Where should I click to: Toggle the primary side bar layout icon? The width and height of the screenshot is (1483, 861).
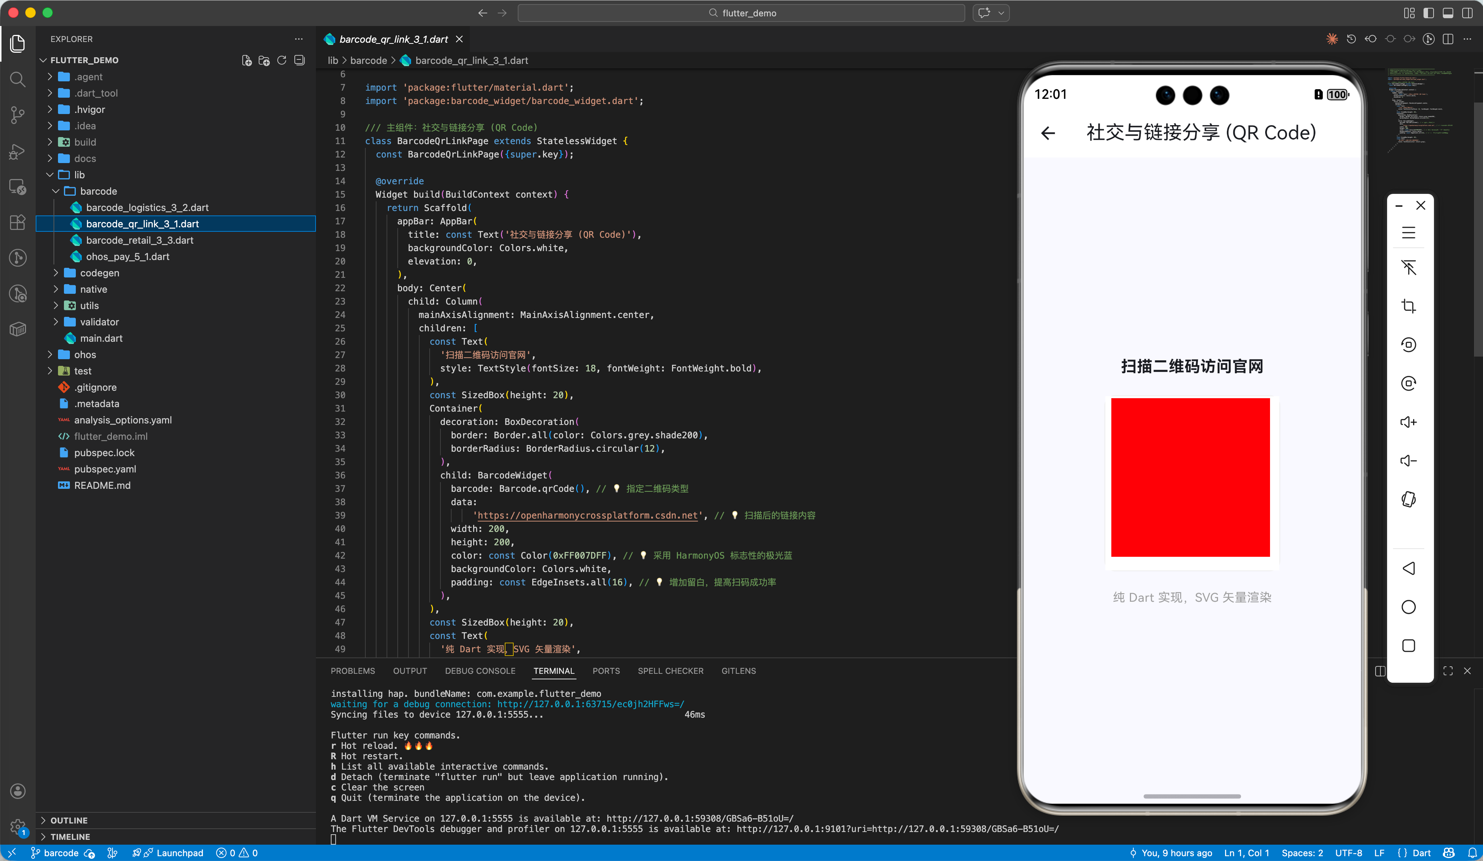pyautogui.click(x=1428, y=13)
